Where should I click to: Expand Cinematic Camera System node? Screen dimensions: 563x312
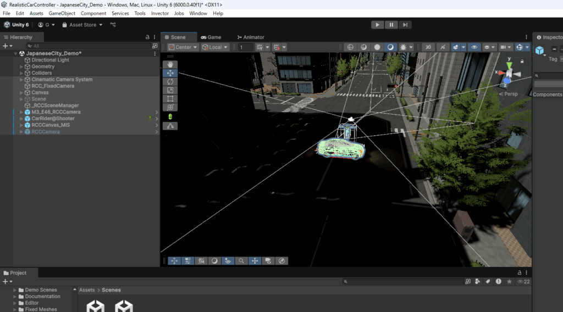click(x=21, y=80)
